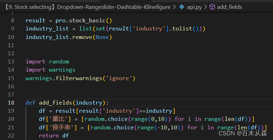The image size is (273, 140).
Task: Select line number 15 in the gutter
Action: [11, 78]
